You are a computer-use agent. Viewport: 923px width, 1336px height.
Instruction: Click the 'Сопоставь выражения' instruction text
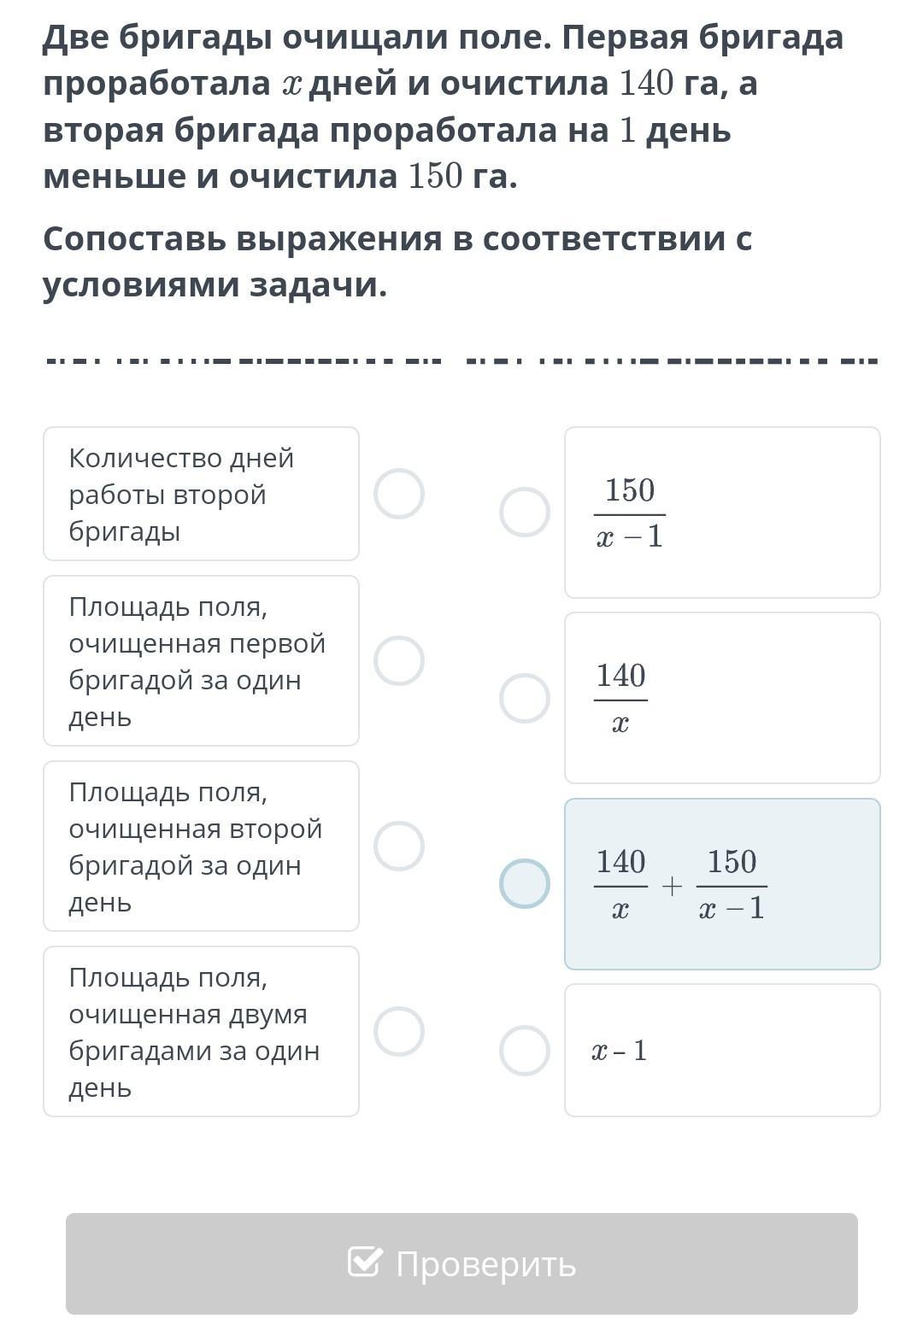coord(397,261)
